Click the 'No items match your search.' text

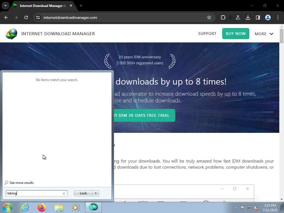pos(57,80)
